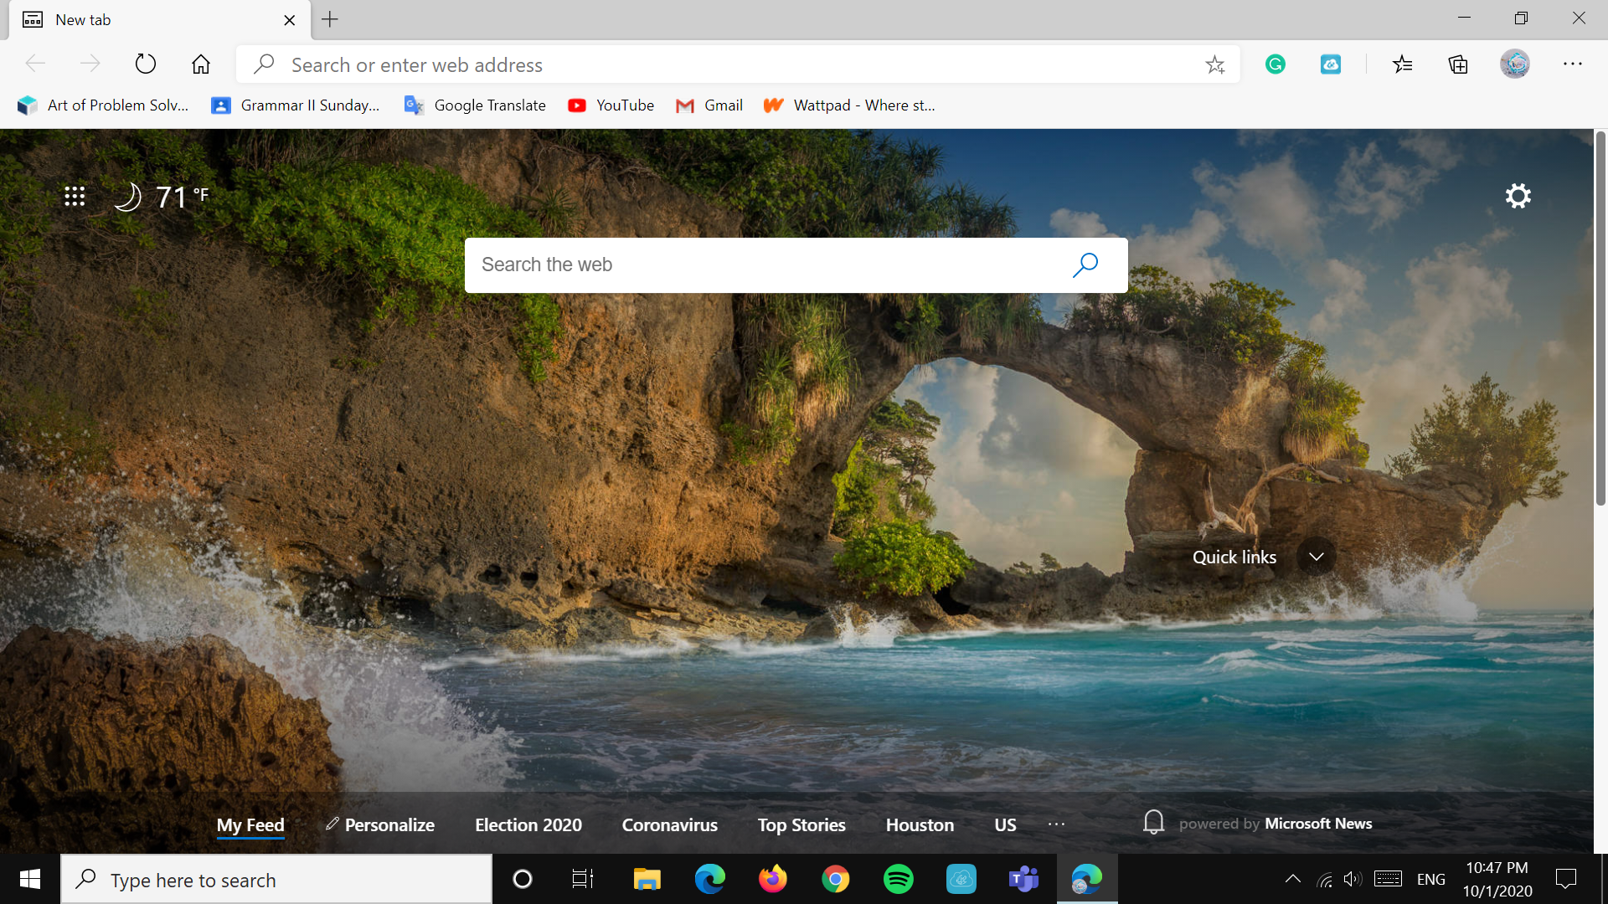This screenshot has width=1608, height=904.
Task: Open Settings and more ellipsis menu
Action: [x=1572, y=64]
